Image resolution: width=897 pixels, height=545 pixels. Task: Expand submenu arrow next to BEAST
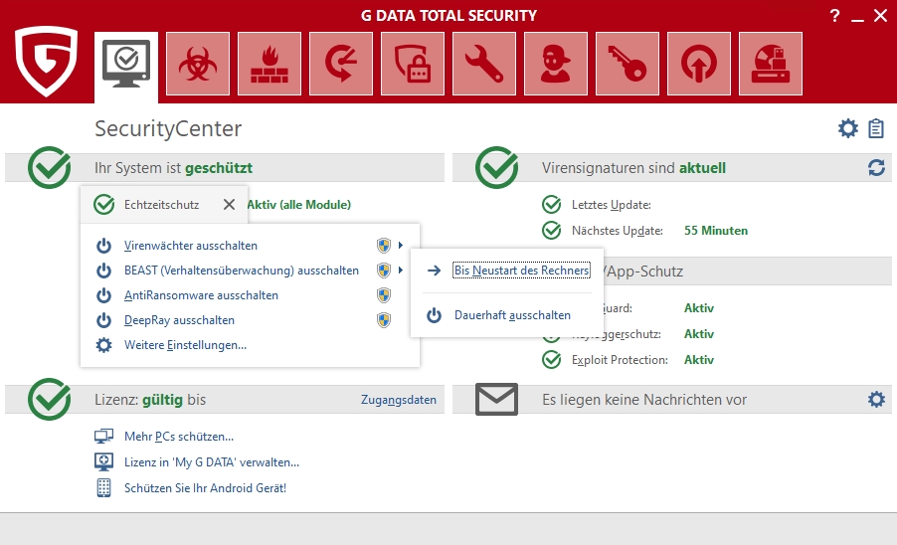pyautogui.click(x=401, y=270)
